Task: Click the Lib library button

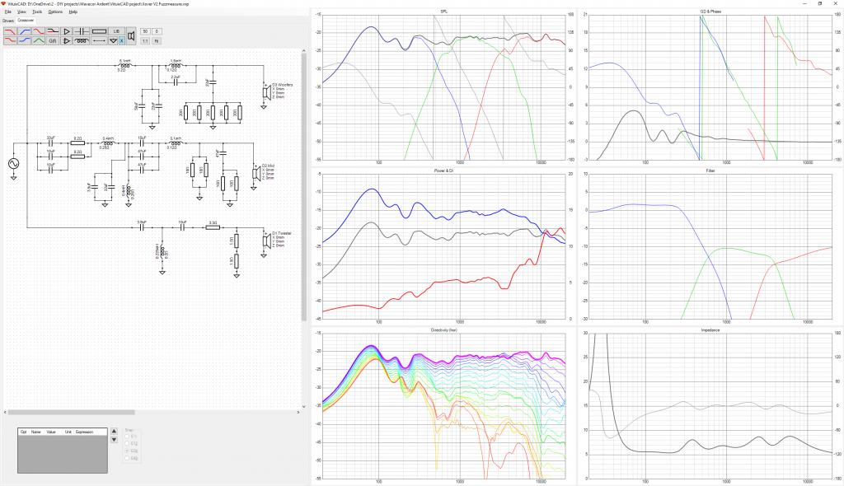Action: coord(117,31)
